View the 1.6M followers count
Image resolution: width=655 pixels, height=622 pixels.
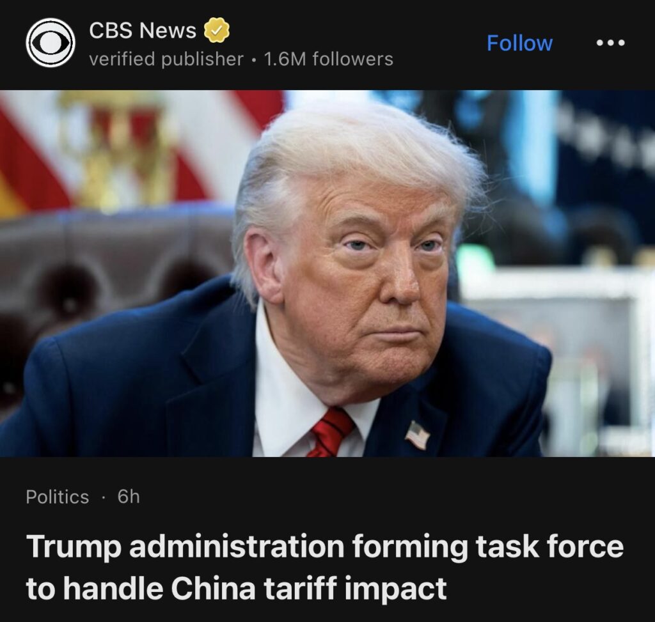(x=328, y=59)
